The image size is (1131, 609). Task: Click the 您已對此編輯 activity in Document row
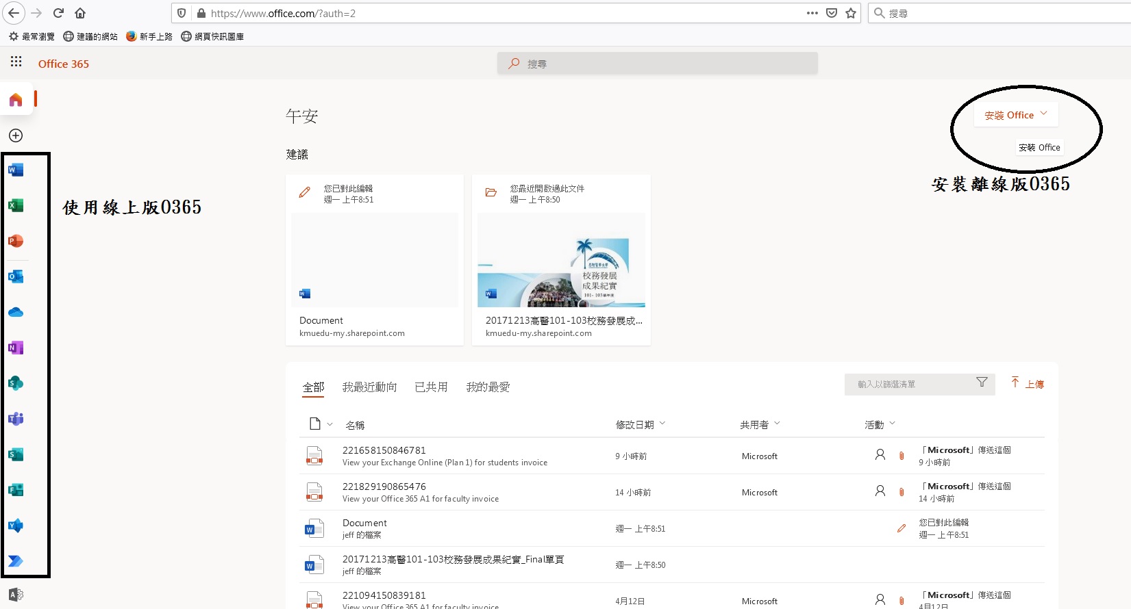[x=944, y=522]
